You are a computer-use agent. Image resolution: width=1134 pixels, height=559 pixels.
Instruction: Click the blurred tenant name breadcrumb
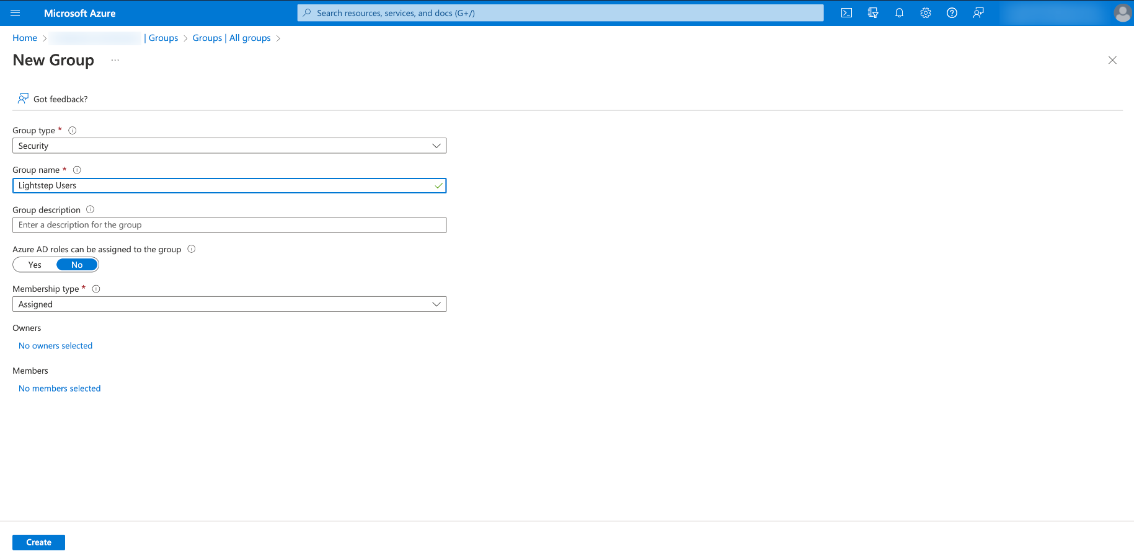(95, 38)
